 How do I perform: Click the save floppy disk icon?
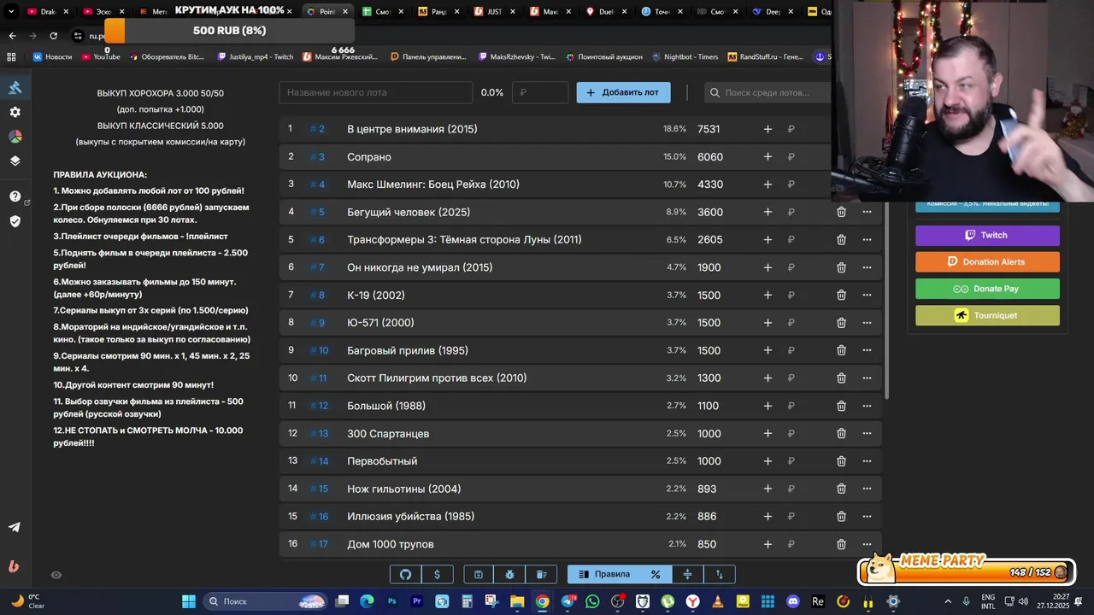[479, 574]
